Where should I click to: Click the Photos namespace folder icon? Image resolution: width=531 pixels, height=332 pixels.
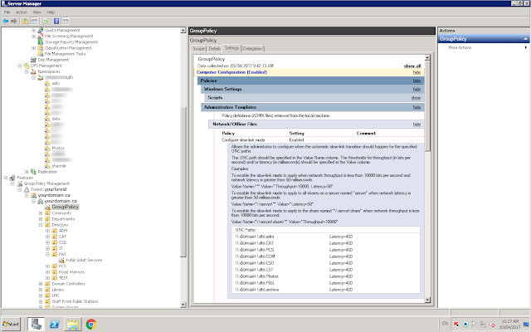[47, 148]
